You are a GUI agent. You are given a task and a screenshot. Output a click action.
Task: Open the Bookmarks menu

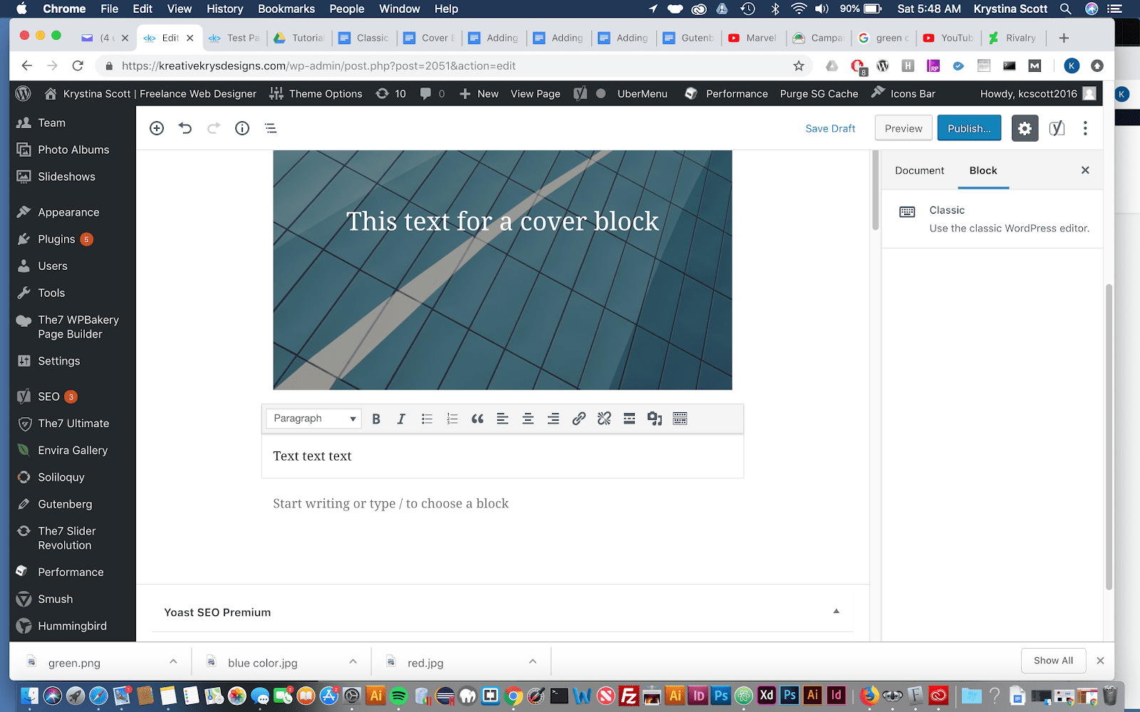(286, 9)
